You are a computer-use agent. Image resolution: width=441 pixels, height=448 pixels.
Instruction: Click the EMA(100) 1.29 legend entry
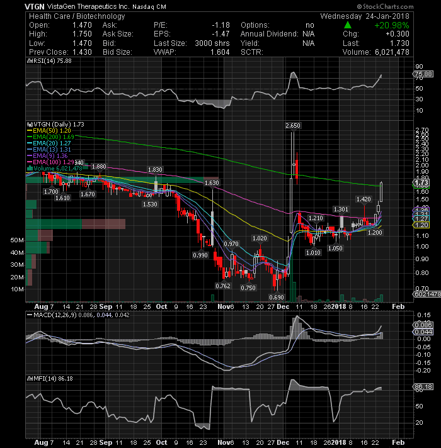(50, 162)
